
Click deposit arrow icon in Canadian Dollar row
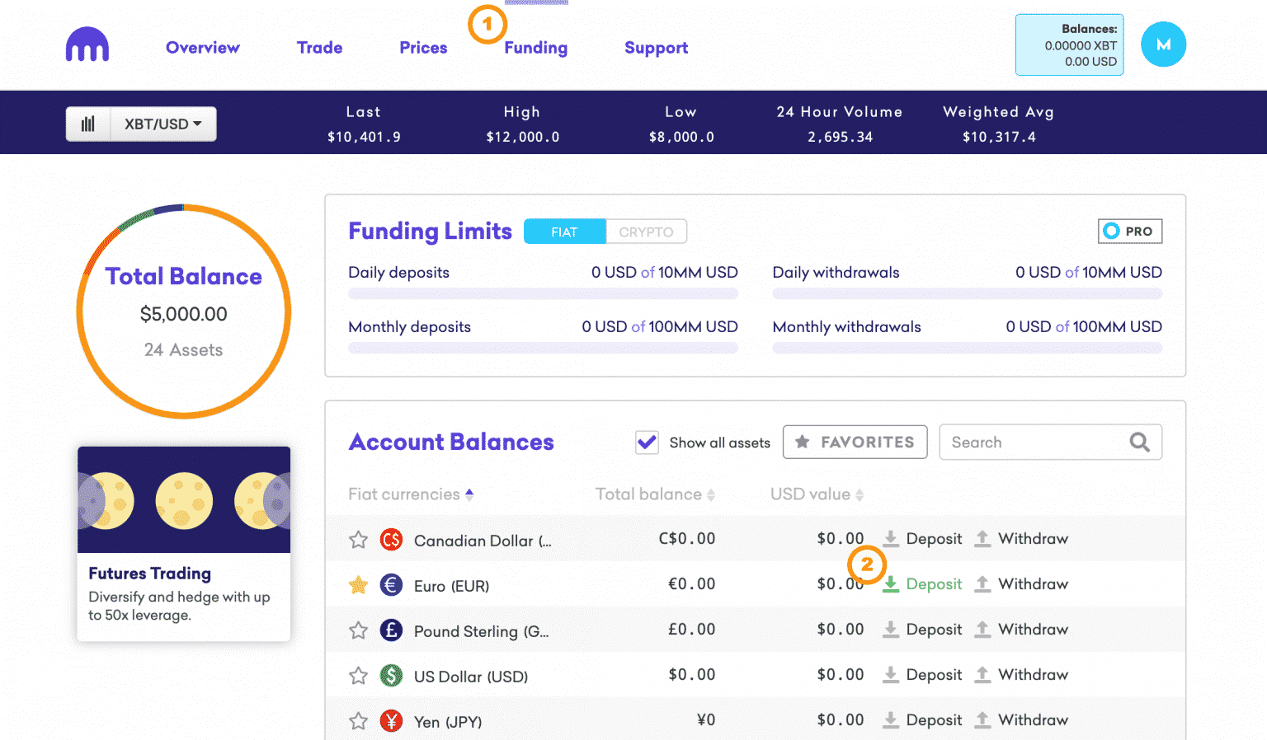[891, 539]
